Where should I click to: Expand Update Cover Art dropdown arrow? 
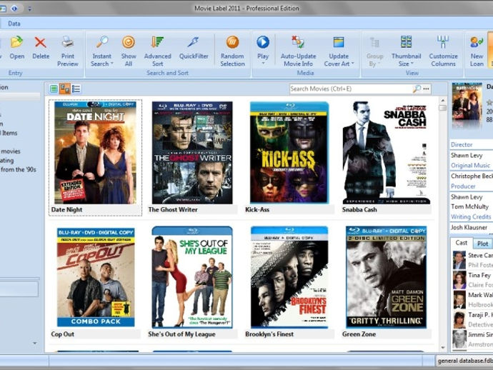352,64
